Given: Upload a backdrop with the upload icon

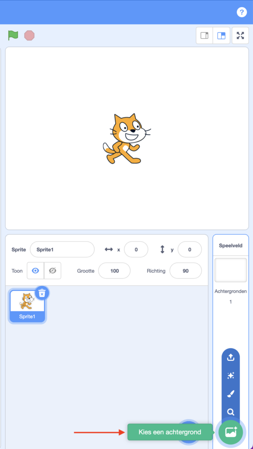Looking at the screenshot, I should [231, 357].
